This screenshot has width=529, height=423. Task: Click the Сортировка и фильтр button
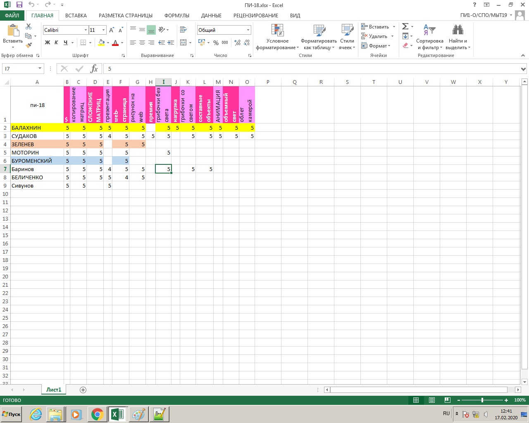tap(429, 37)
